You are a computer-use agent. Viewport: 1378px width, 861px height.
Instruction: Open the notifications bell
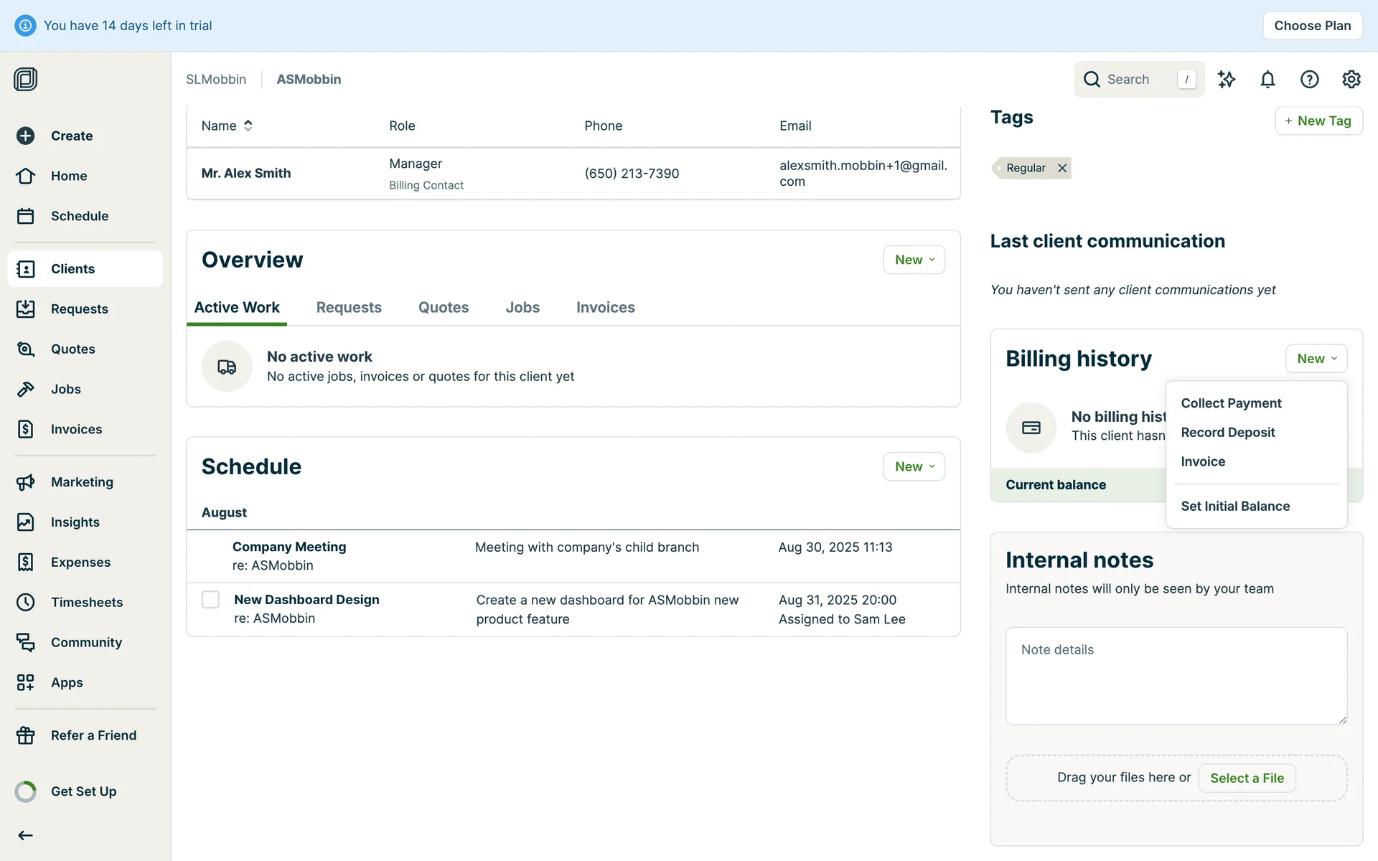click(x=1267, y=80)
